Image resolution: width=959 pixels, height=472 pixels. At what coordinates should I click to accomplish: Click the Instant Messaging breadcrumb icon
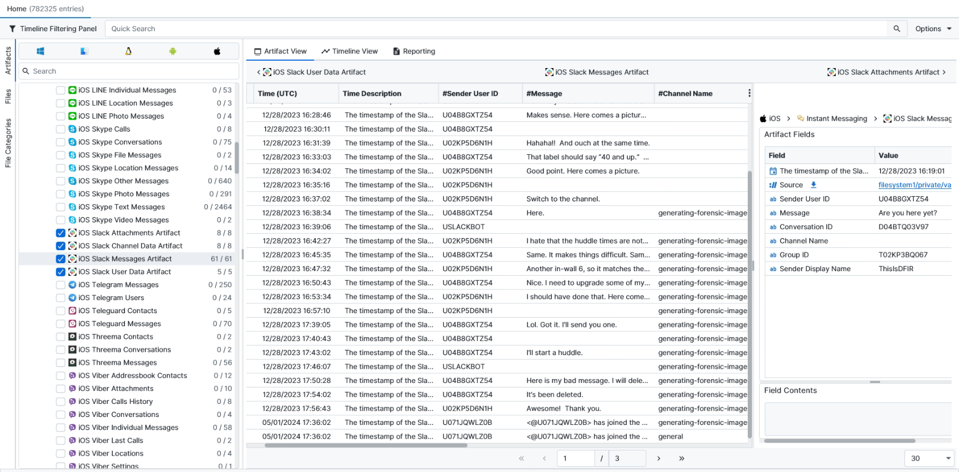(801, 119)
